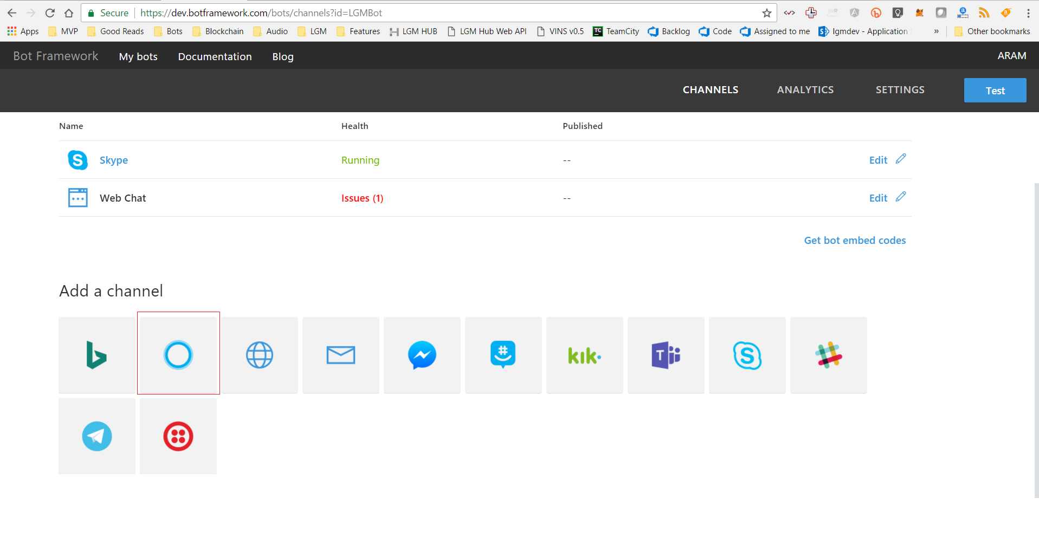The height and width of the screenshot is (536, 1039).
Task: Add the Kik channel
Action: click(x=585, y=355)
